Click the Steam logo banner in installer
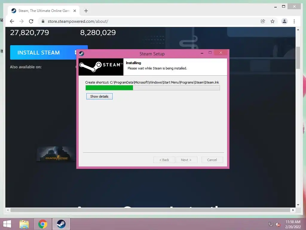 101,67
